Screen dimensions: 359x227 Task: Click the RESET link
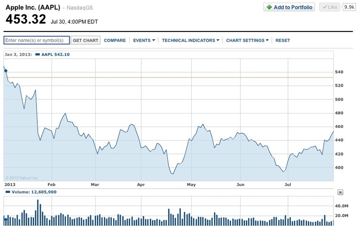point(283,40)
